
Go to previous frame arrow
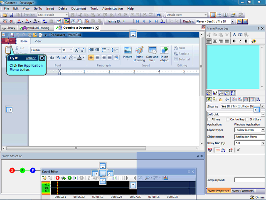click(144, 21)
